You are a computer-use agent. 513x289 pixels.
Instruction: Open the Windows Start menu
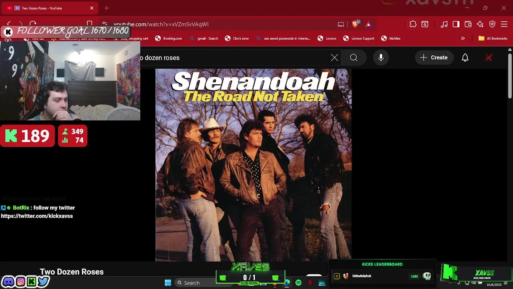click(168, 283)
